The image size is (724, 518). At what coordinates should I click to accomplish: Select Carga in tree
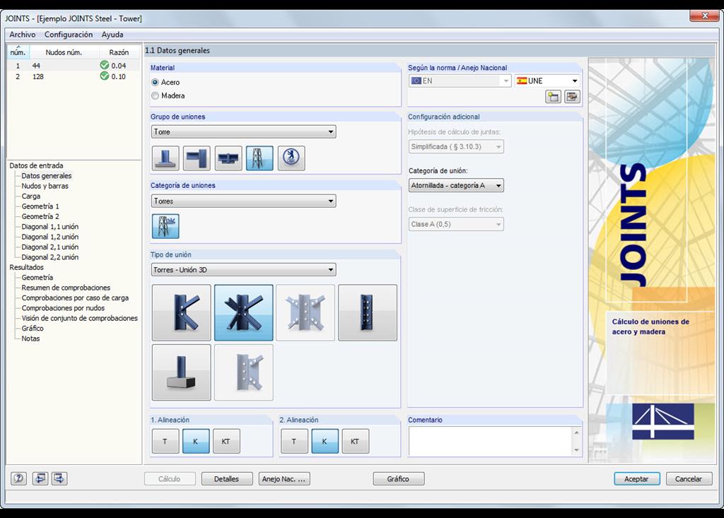[31, 196]
